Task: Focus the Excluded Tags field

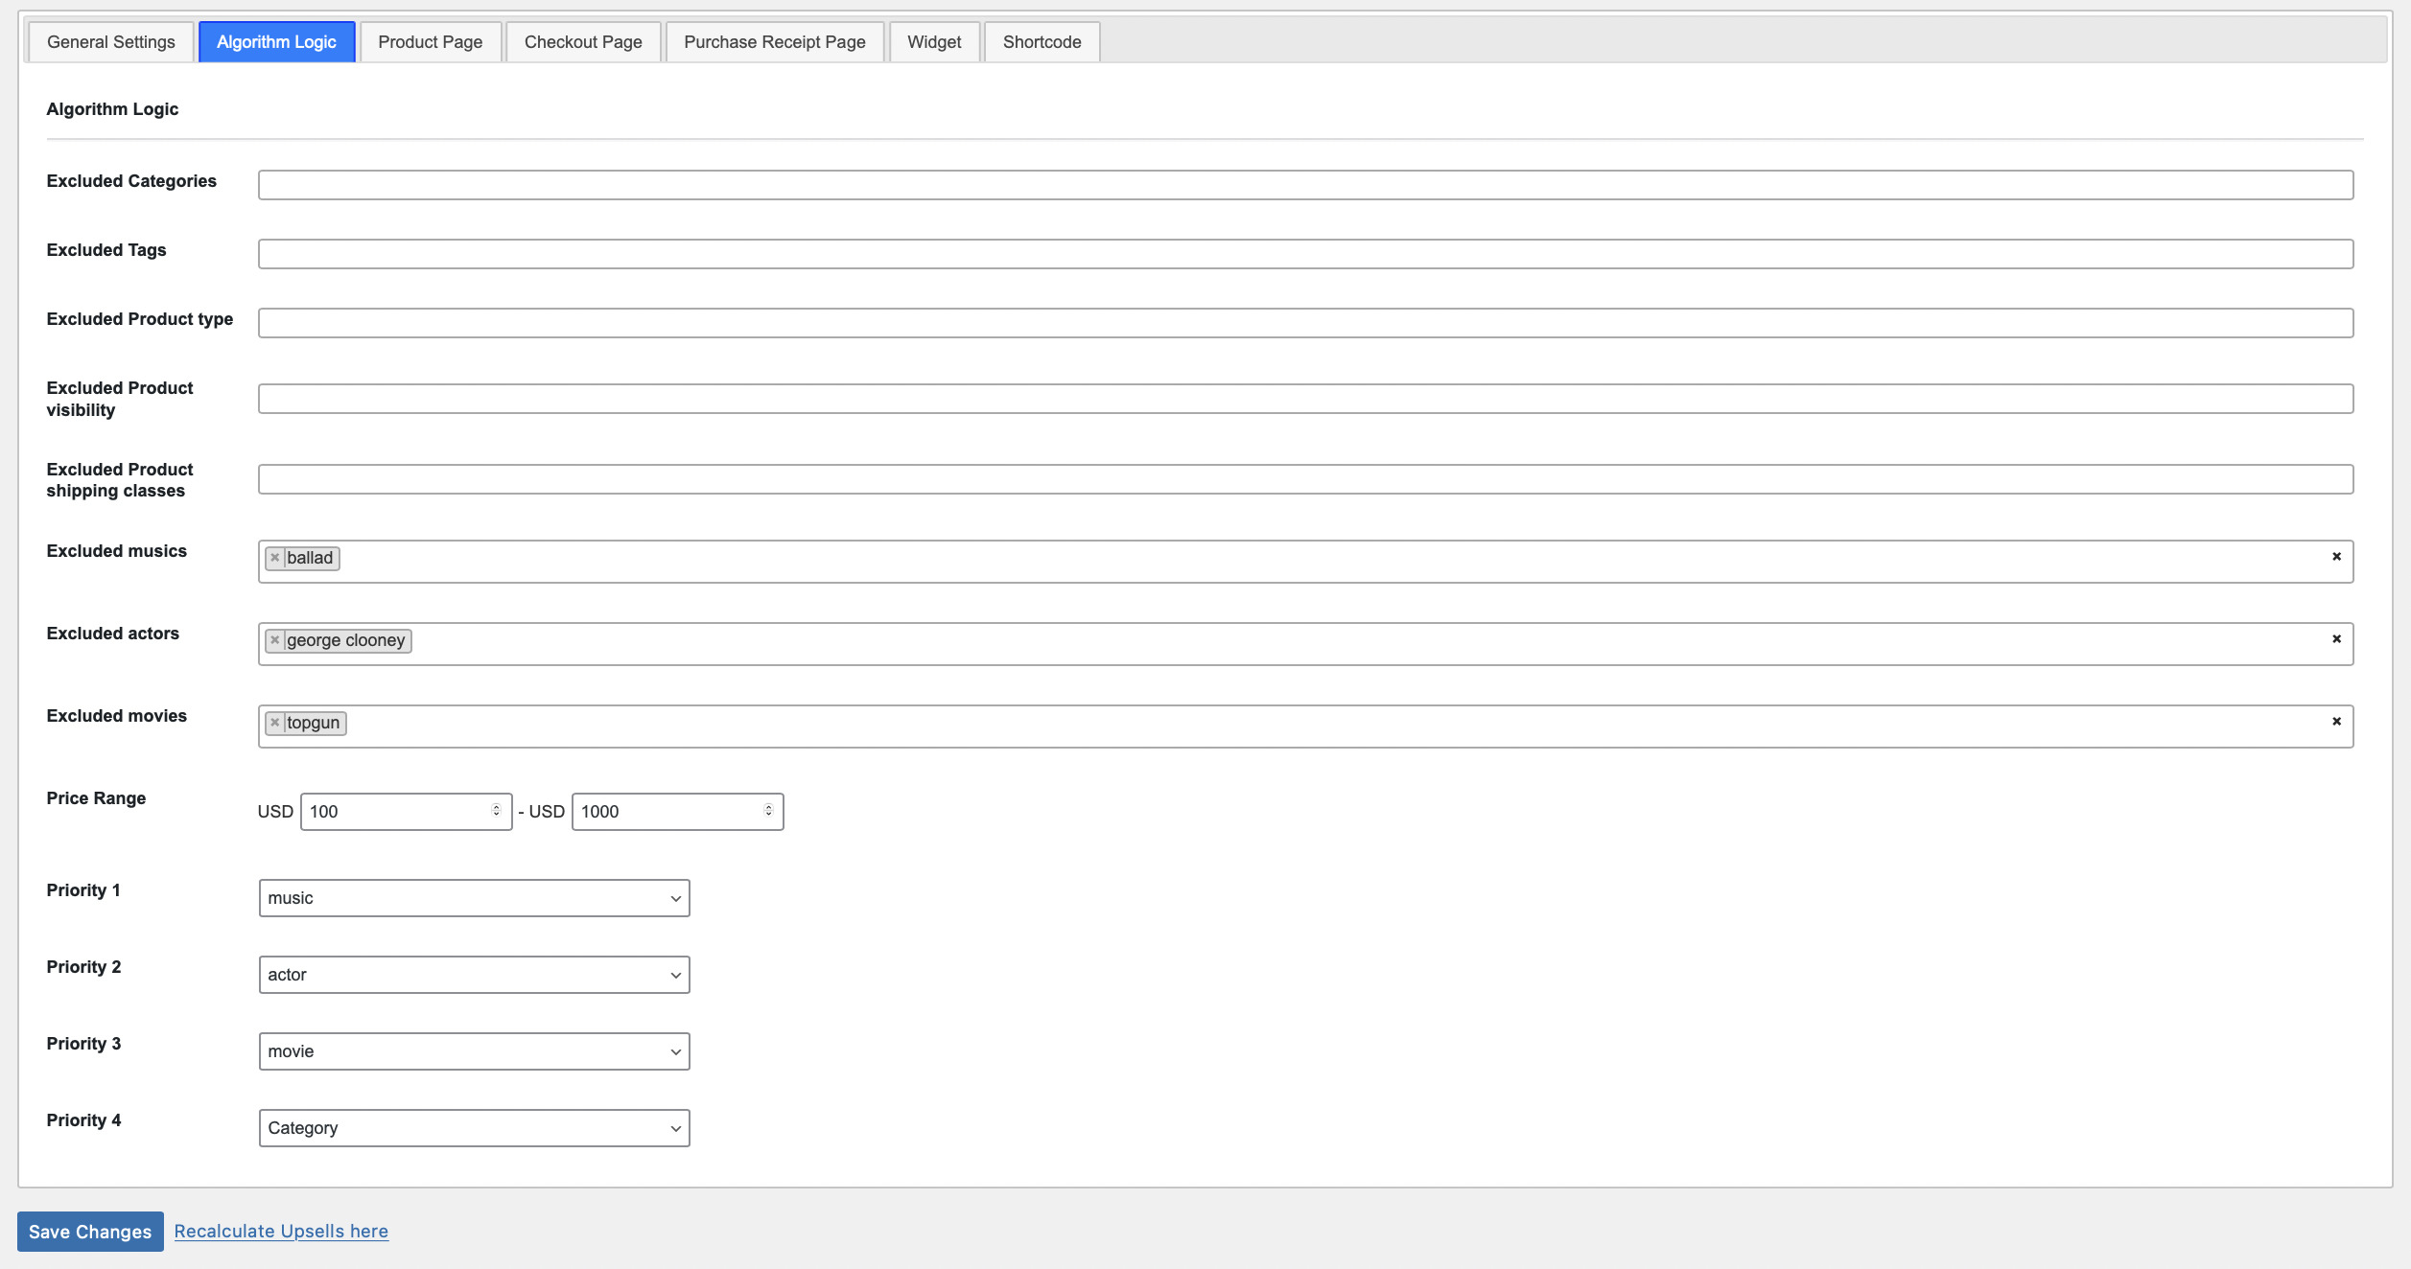Action: coord(1305,254)
